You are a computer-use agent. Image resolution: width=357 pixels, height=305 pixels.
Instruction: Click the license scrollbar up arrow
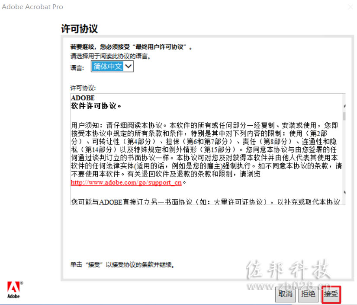[x=344, y=106]
